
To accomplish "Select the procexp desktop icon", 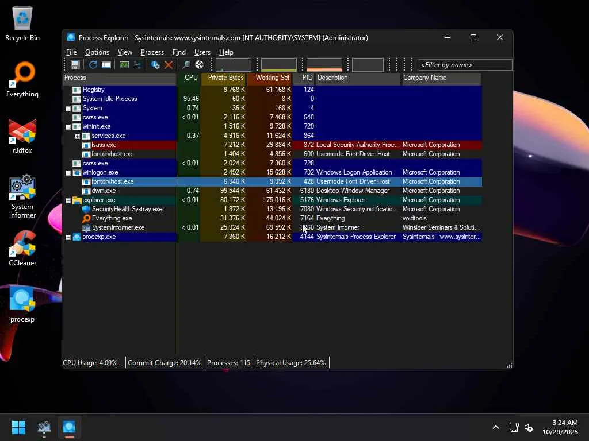I will (22, 305).
